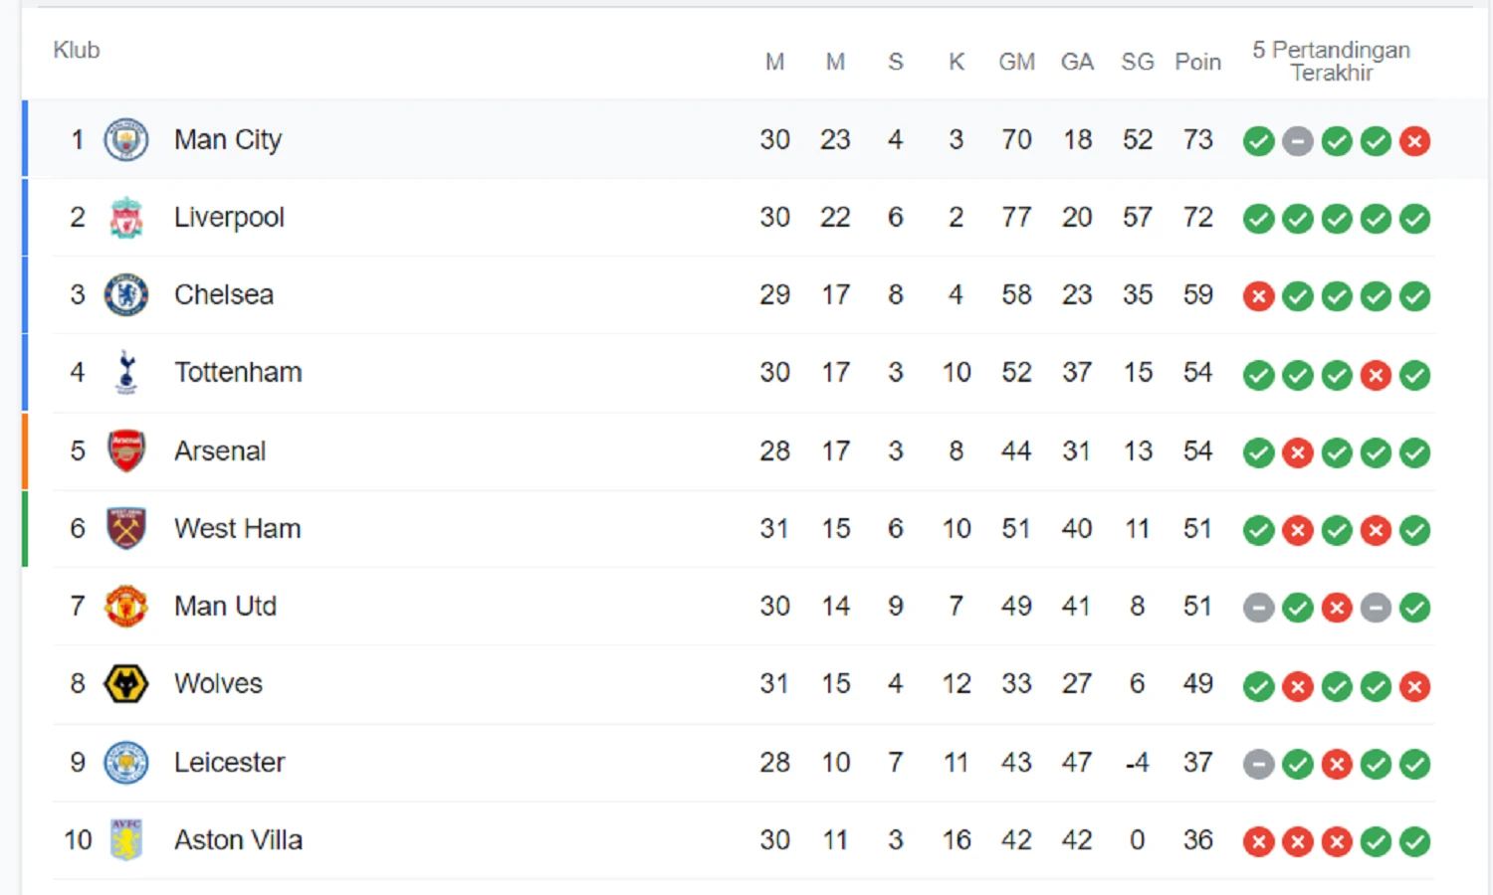The width and height of the screenshot is (1493, 895).
Task: Click the Leicester club crest
Action: click(125, 763)
